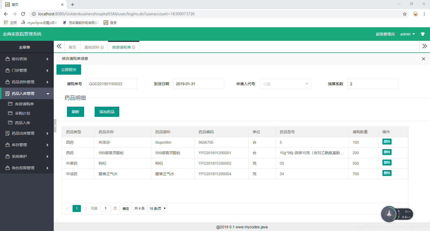Click the 到货日期 date field
This screenshot has height=231, width=430.
tap(199, 84)
